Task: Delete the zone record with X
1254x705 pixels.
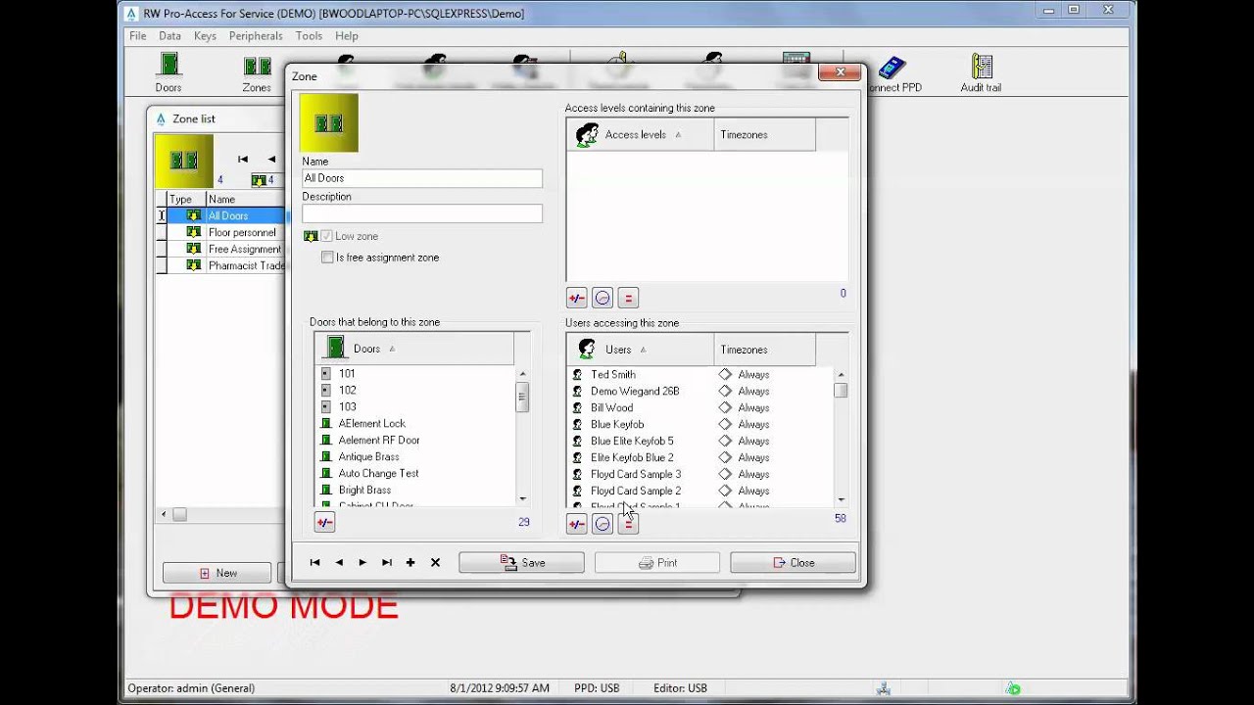Action: point(435,562)
